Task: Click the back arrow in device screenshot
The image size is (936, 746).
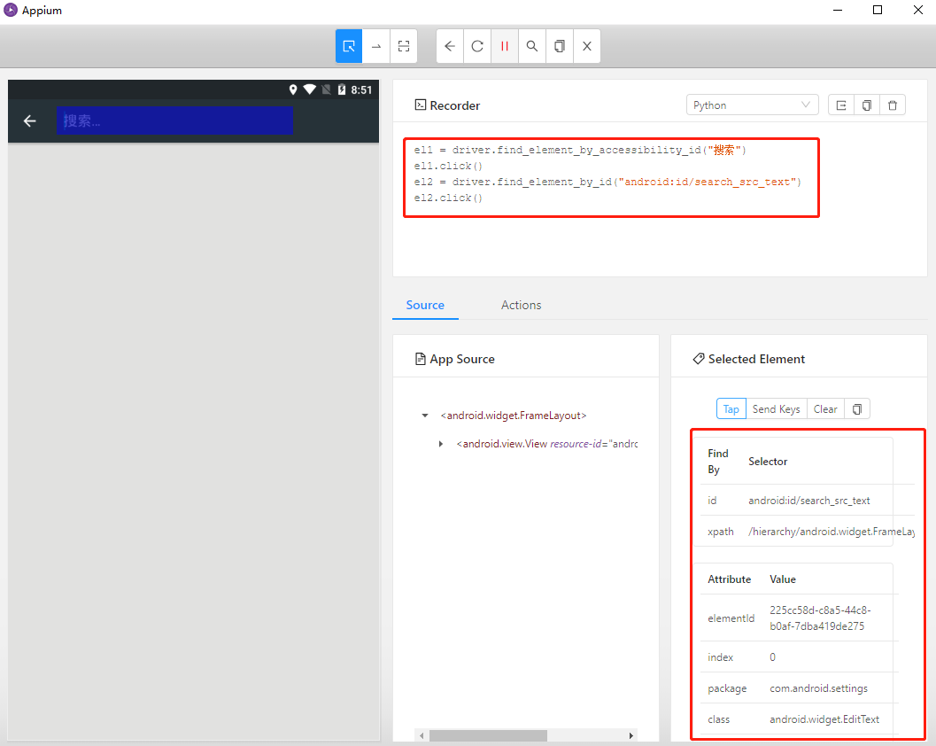Action: tap(30, 121)
